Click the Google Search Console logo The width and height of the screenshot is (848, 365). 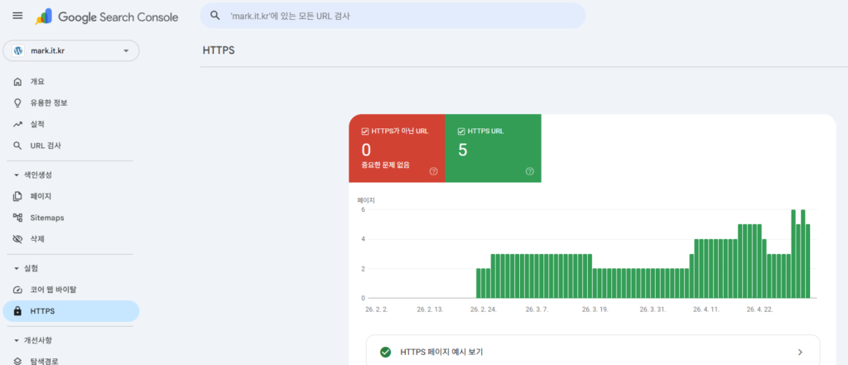(107, 17)
